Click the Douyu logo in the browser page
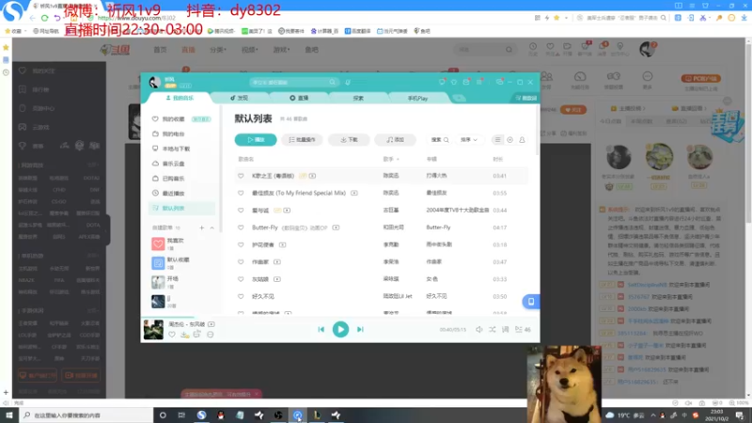 point(115,50)
